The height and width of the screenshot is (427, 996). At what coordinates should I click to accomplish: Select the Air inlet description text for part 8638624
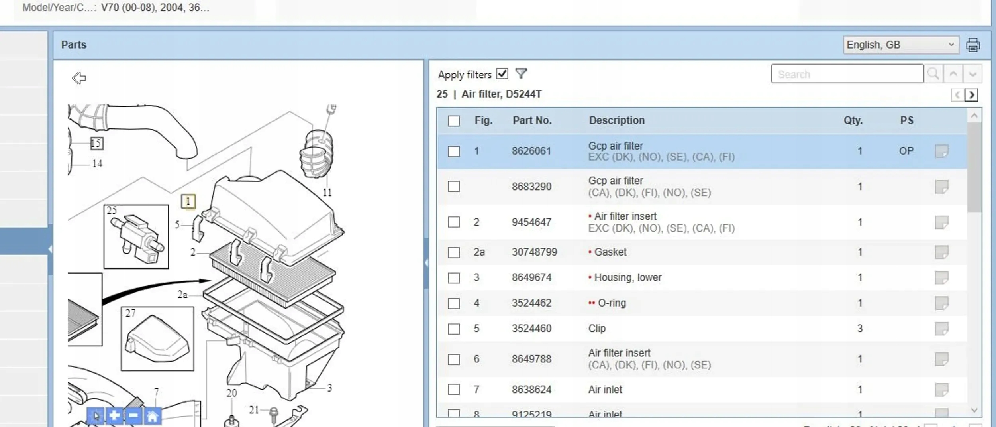pos(605,390)
